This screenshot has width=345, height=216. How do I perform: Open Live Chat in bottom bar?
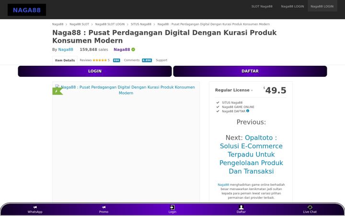[x=310, y=209]
